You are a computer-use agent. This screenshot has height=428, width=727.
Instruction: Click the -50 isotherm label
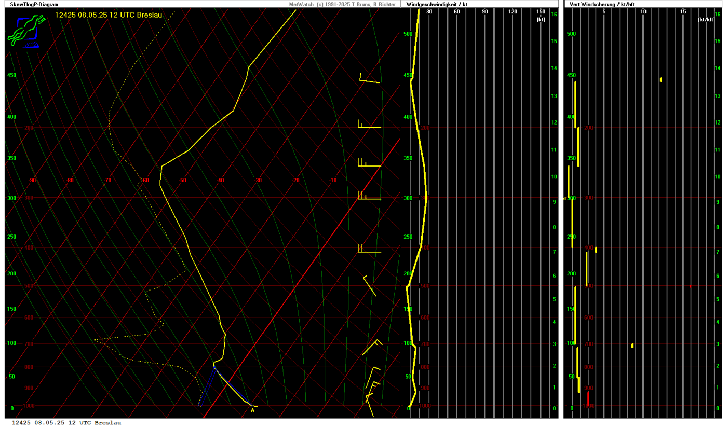point(182,181)
